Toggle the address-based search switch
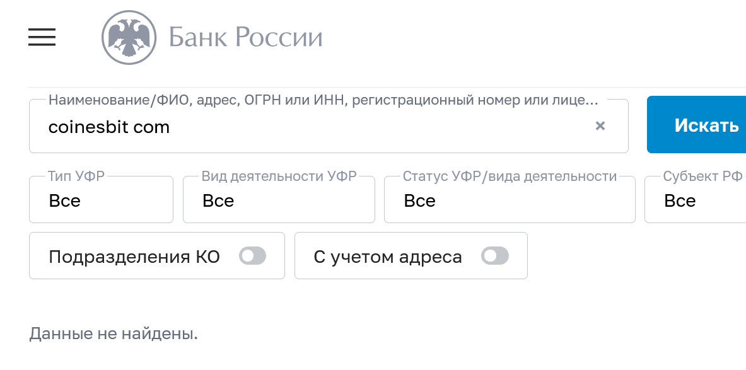 click(x=495, y=255)
